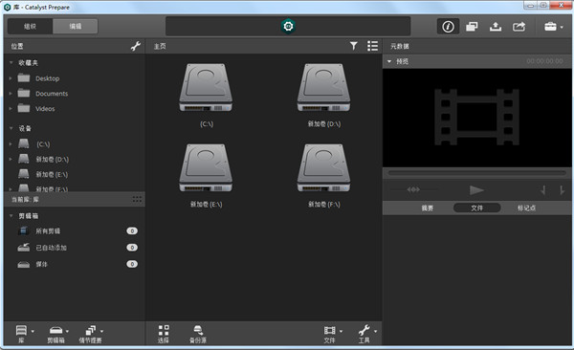Set mark in point

pyautogui.click(x=542, y=189)
